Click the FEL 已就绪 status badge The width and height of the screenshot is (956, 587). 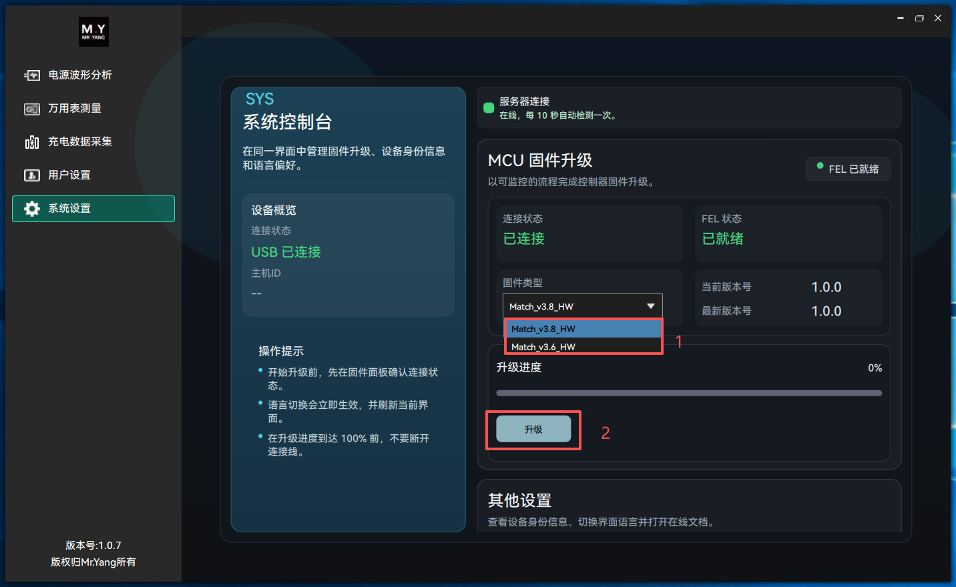[848, 169]
